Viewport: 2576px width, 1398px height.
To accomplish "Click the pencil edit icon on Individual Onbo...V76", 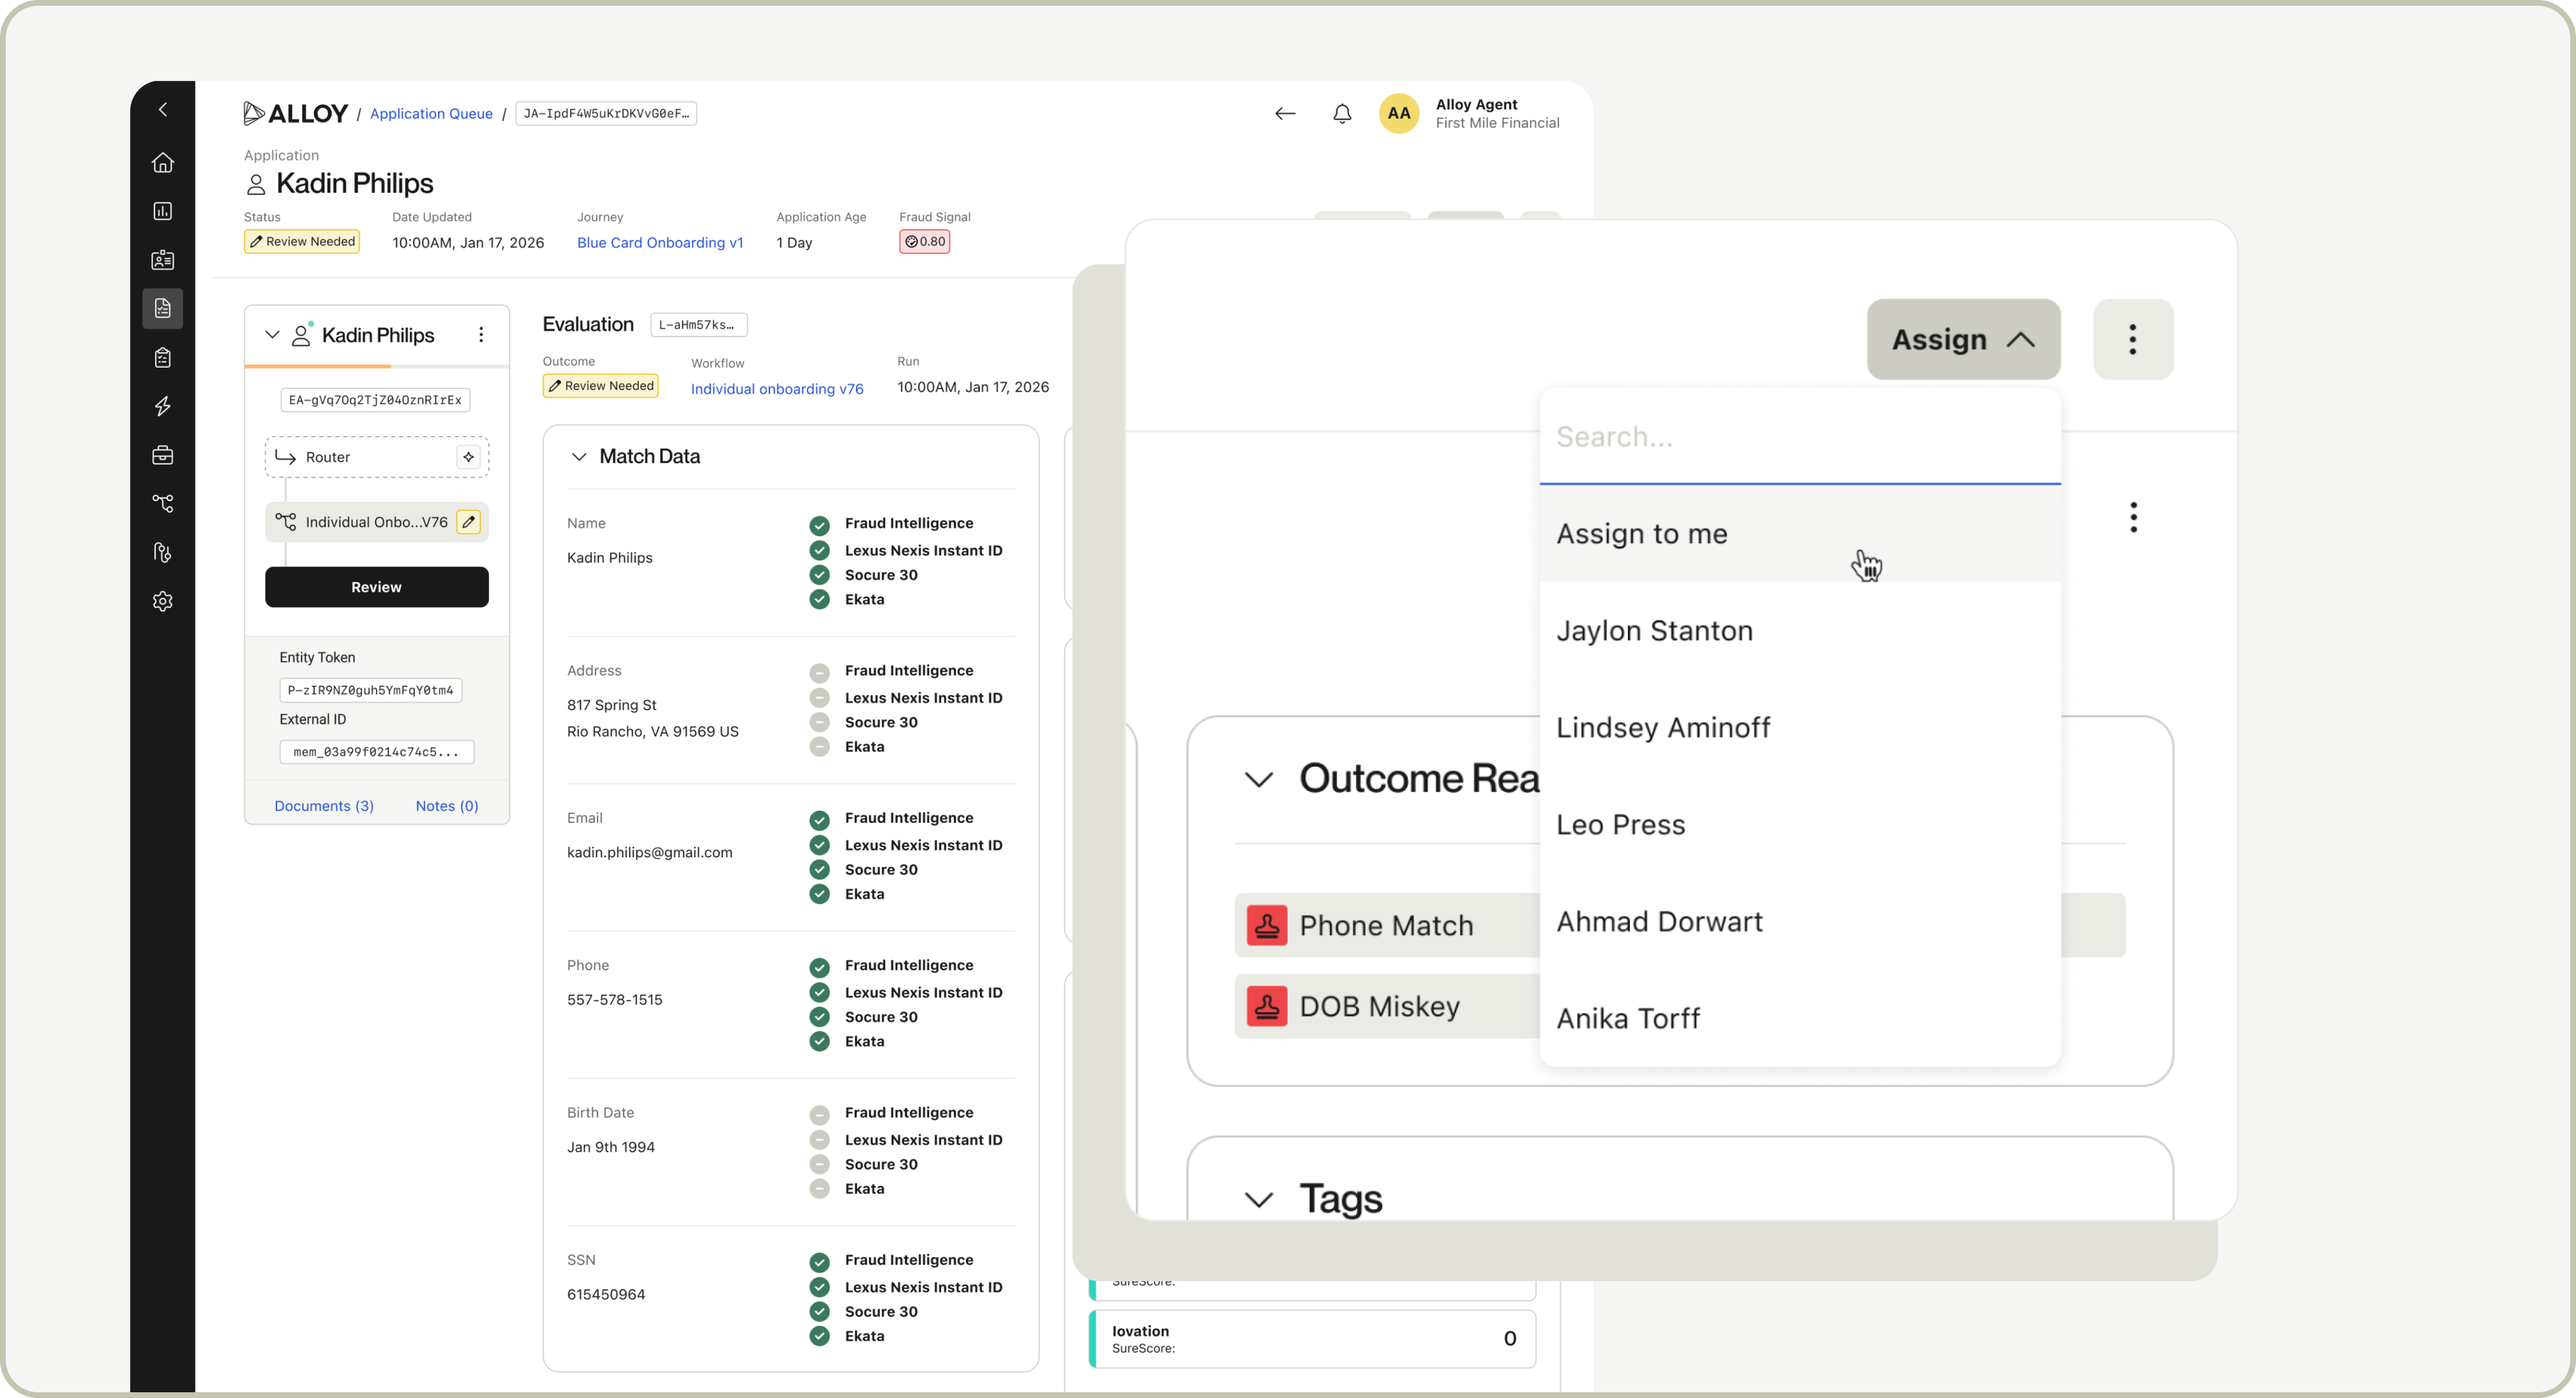I will click(x=468, y=522).
